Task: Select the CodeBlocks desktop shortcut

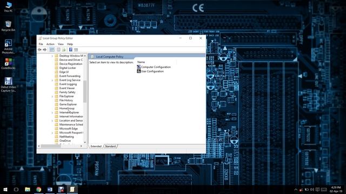Action: tap(9, 64)
